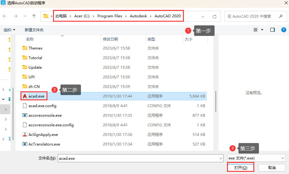Screen dimensions: 289x174
Task: Click the Back navigation arrow
Action: (5, 16)
